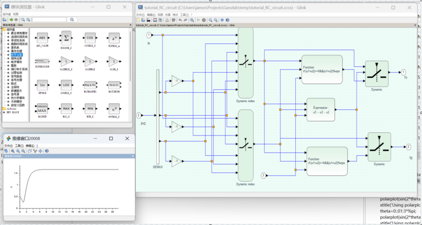The image size is (422, 225).
Task: Expand the Arduino folder in the tree
Action: [4, 109]
